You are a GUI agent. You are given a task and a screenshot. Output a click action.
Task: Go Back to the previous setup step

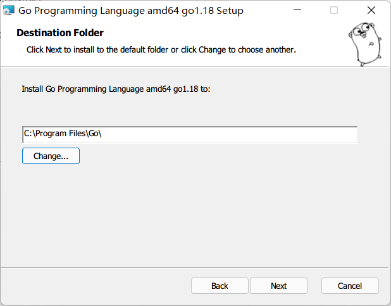click(x=220, y=286)
